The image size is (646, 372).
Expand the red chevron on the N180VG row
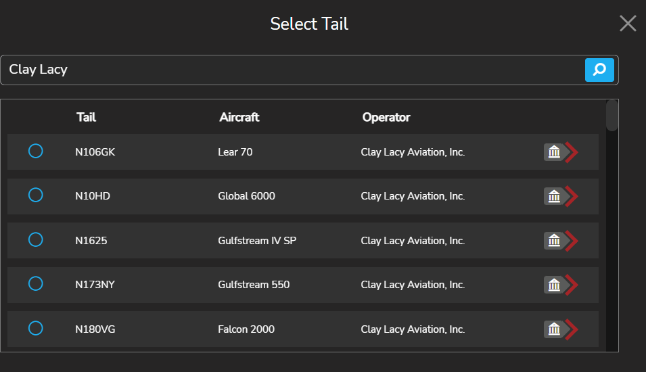[572, 329]
